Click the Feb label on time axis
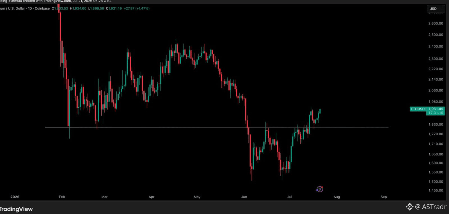This screenshot has width=449, height=214. (62, 197)
